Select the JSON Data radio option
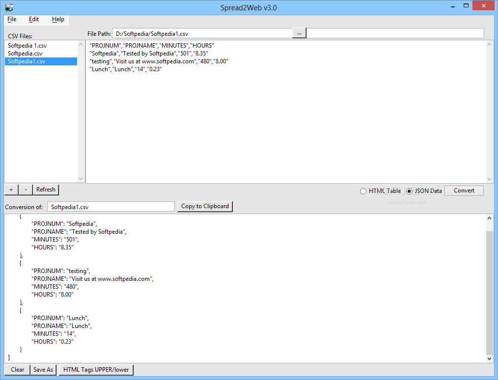 (x=424, y=191)
